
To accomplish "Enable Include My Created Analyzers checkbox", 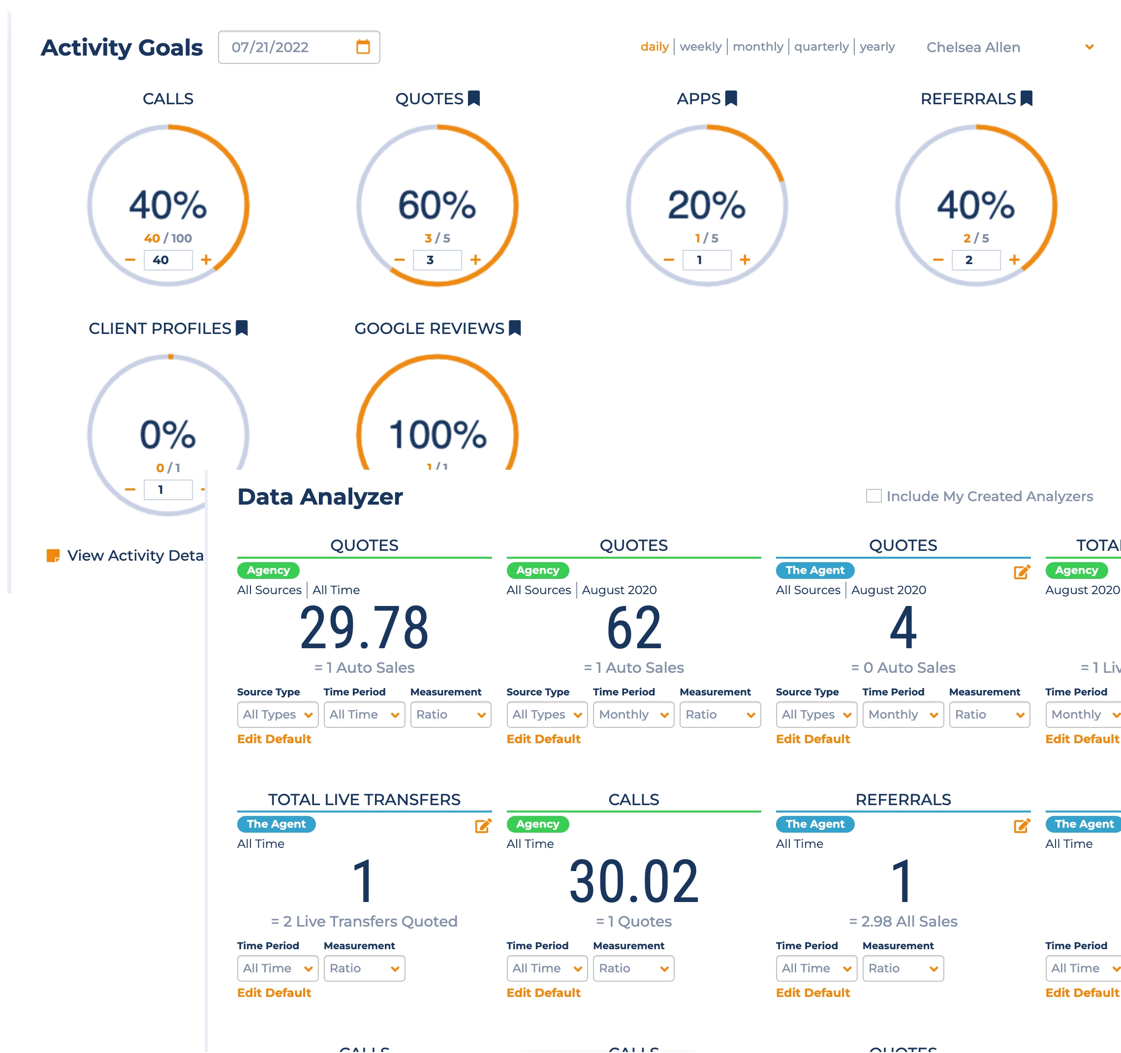I will coord(874,496).
